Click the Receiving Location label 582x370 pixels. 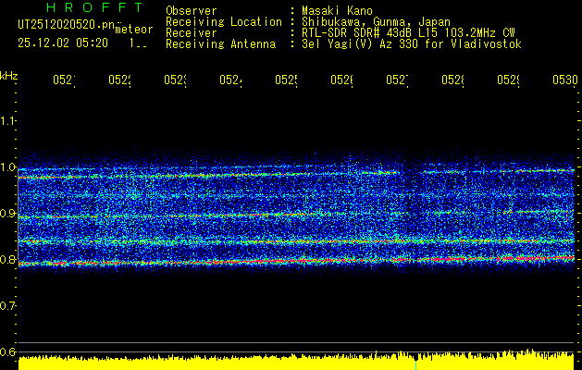(224, 22)
